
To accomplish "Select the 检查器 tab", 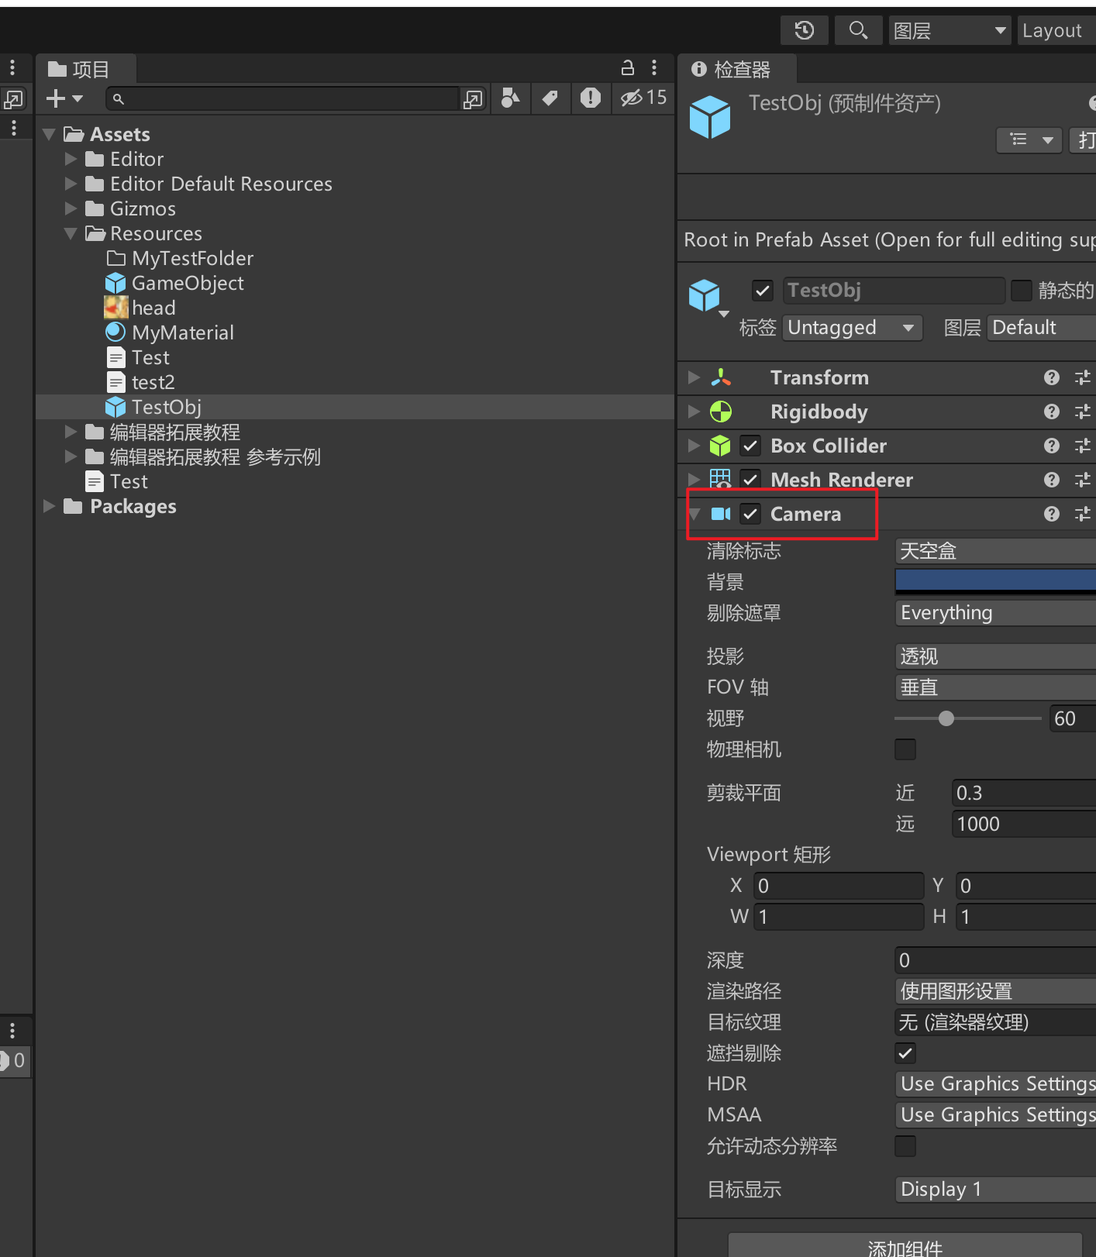I will coord(732,70).
